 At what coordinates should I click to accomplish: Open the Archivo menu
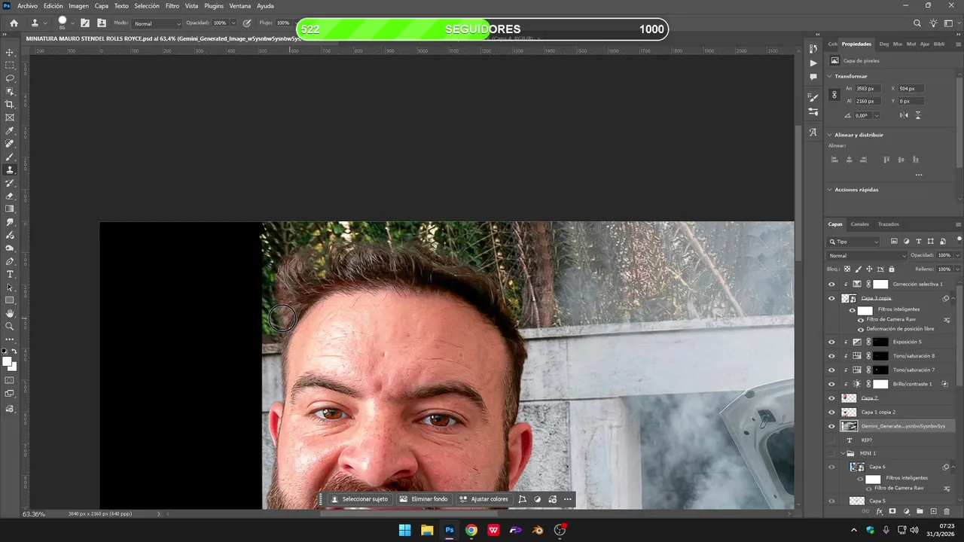[x=27, y=6]
